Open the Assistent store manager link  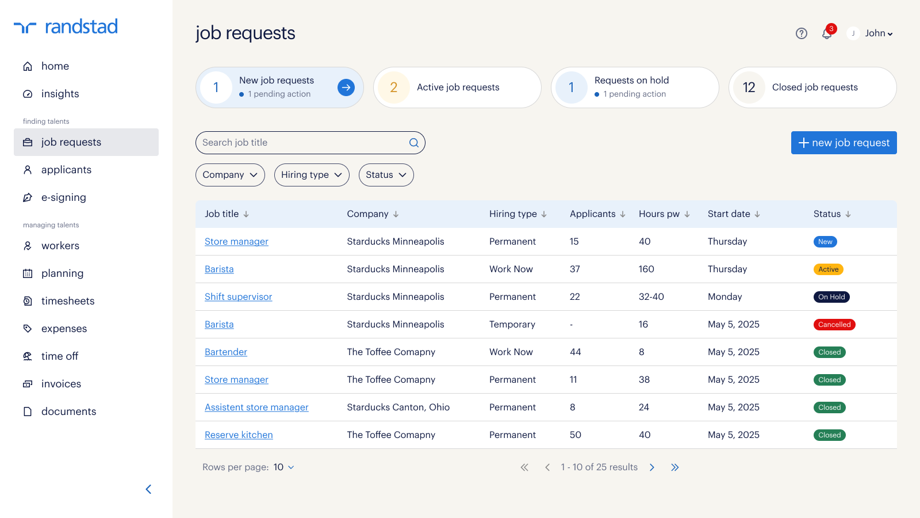256,407
